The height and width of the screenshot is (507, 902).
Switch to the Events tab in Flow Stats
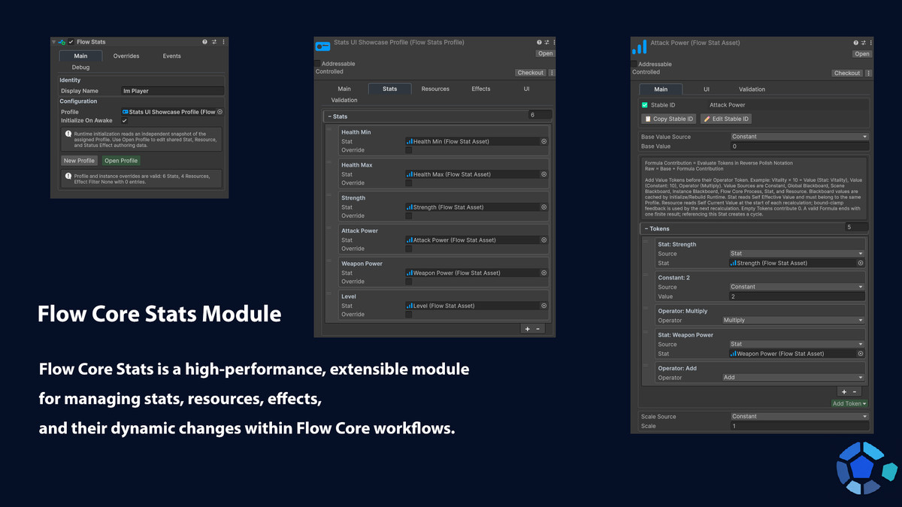pos(172,56)
